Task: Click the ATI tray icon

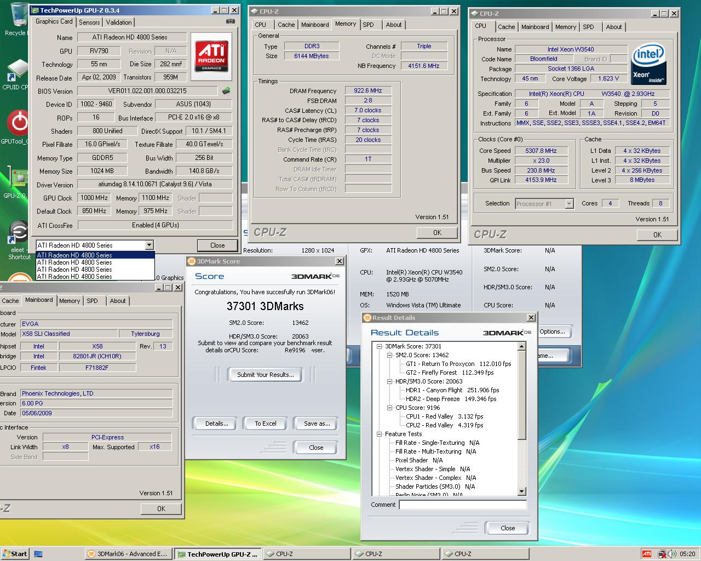Action: tap(647, 554)
